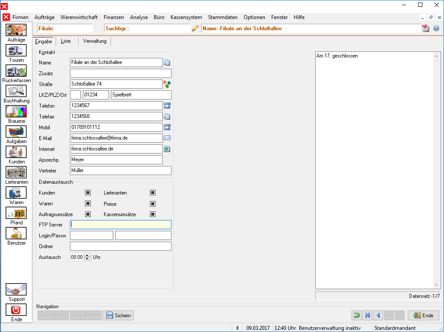Click the Ende button in navigation bar
The width and height of the screenshot is (444, 332).
(x=423, y=315)
